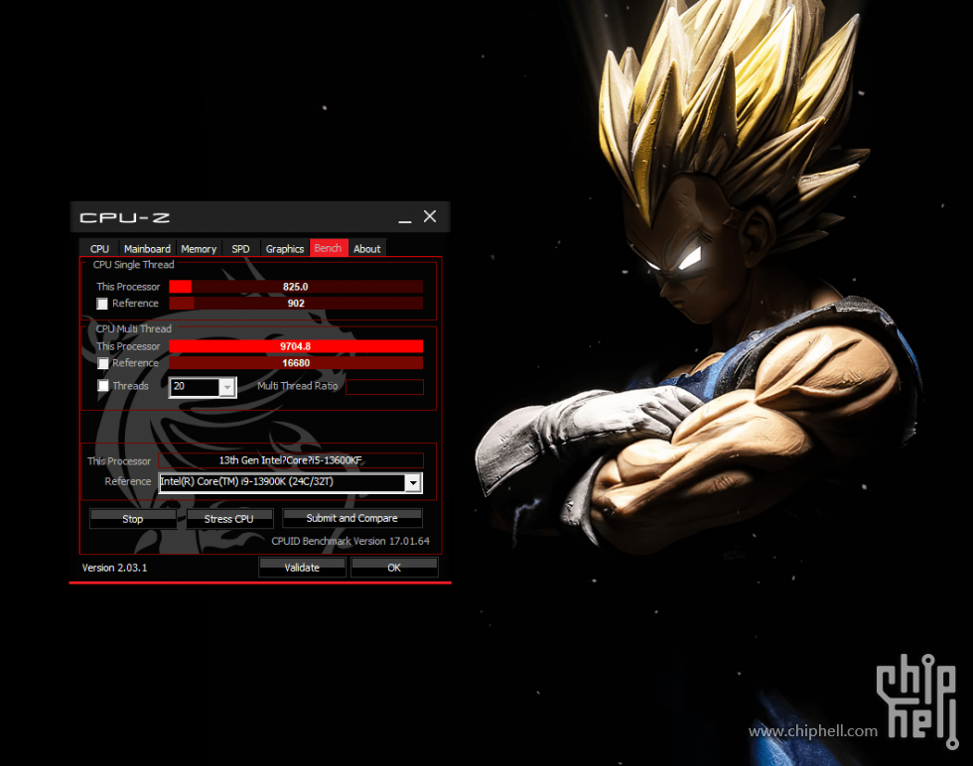
Task: Select the Bench tab
Action: pos(329,248)
